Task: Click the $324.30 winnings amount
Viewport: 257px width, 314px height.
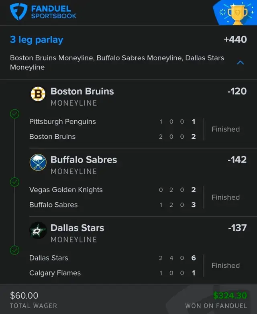Action: pos(230,296)
